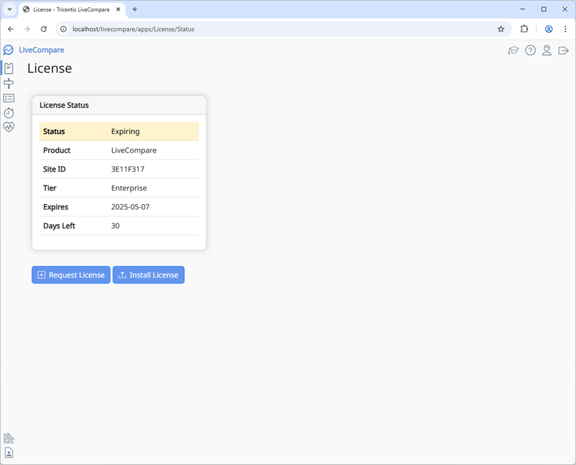Click the Enterprise tier value
The width and height of the screenshot is (576, 465).
(129, 188)
